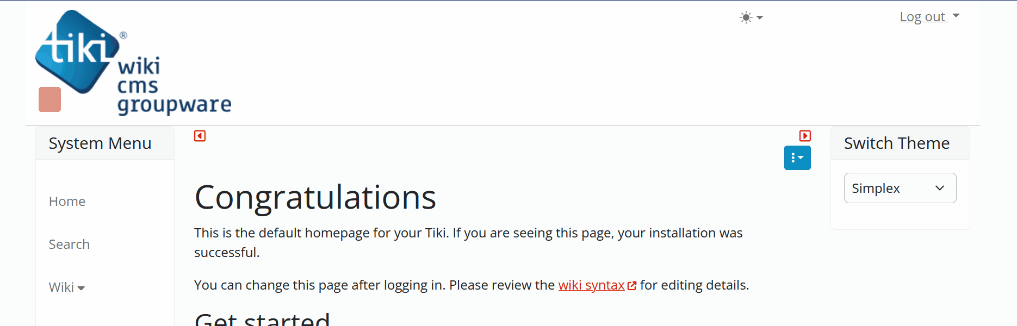Viewport: 1017px width, 326px height.
Task: Click the default homepage intro paragraph
Action: tap(468, 242)
